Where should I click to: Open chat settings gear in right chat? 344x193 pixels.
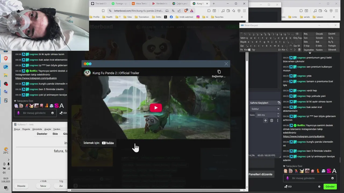click(319, 187)
